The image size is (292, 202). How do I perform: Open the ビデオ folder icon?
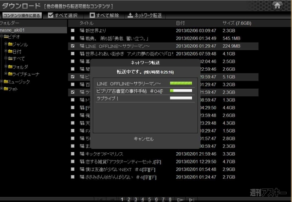click(6, 37)
